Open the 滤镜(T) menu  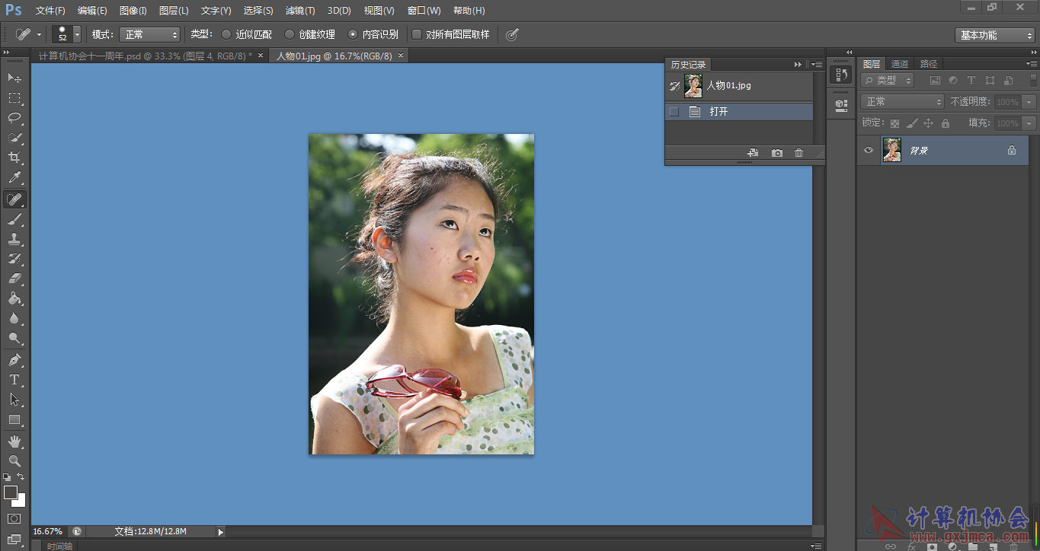click(x=300, y=11)
